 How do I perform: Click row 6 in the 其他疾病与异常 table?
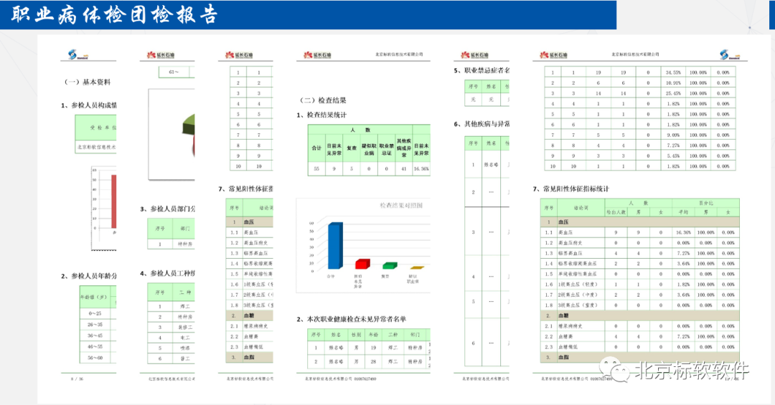[x=487, y=342]
